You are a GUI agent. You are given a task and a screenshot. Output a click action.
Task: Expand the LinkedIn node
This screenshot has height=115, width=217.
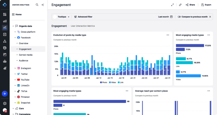click(15, 86)
